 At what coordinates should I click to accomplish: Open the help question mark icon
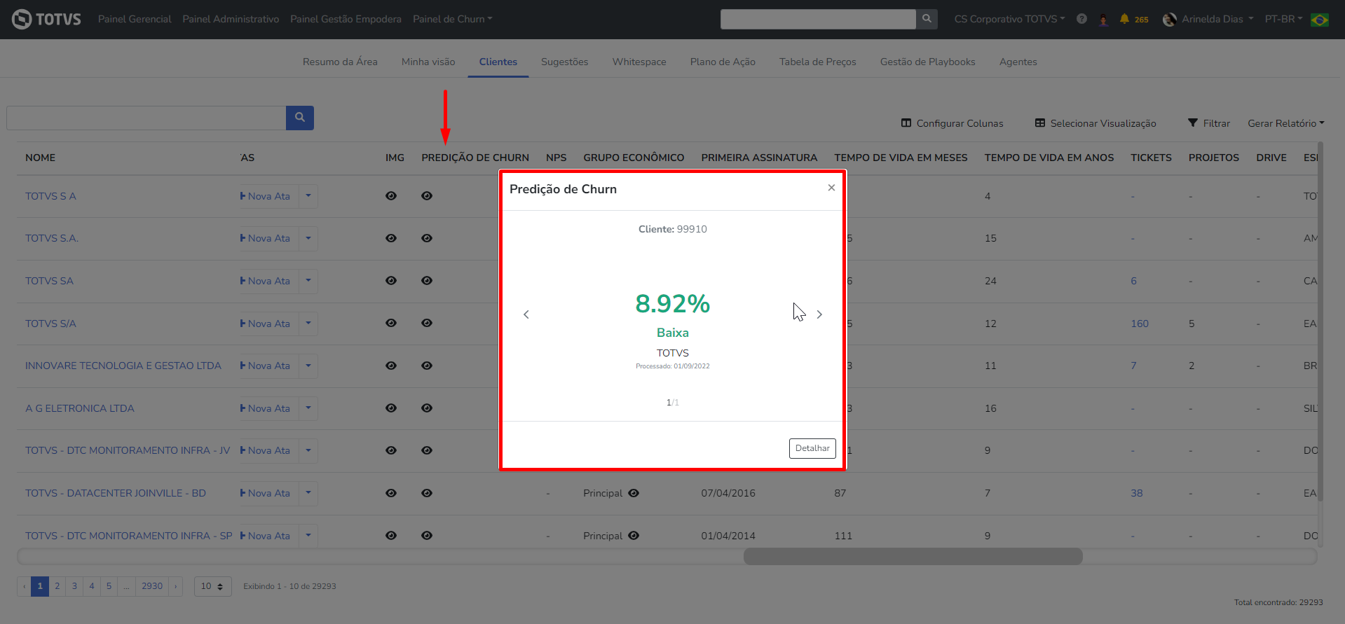1081,19
